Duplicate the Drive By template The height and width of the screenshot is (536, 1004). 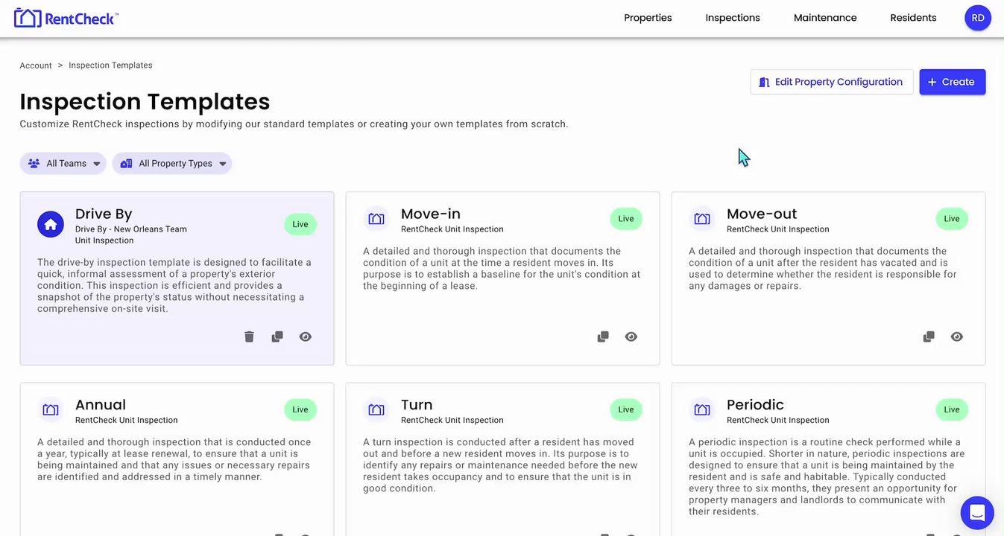(277, 337)
